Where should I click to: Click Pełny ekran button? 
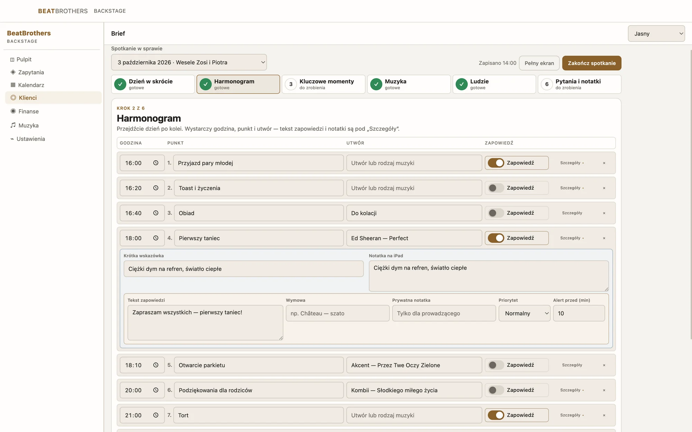click(x=539, y=63)
